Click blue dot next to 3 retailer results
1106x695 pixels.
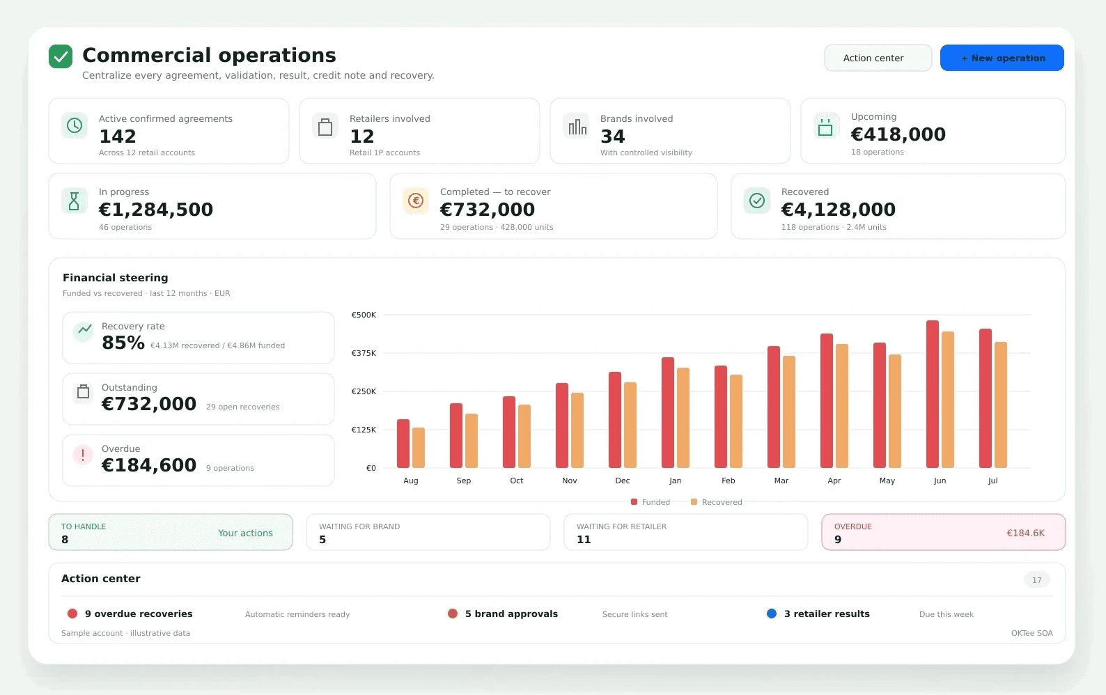(772, 614)
